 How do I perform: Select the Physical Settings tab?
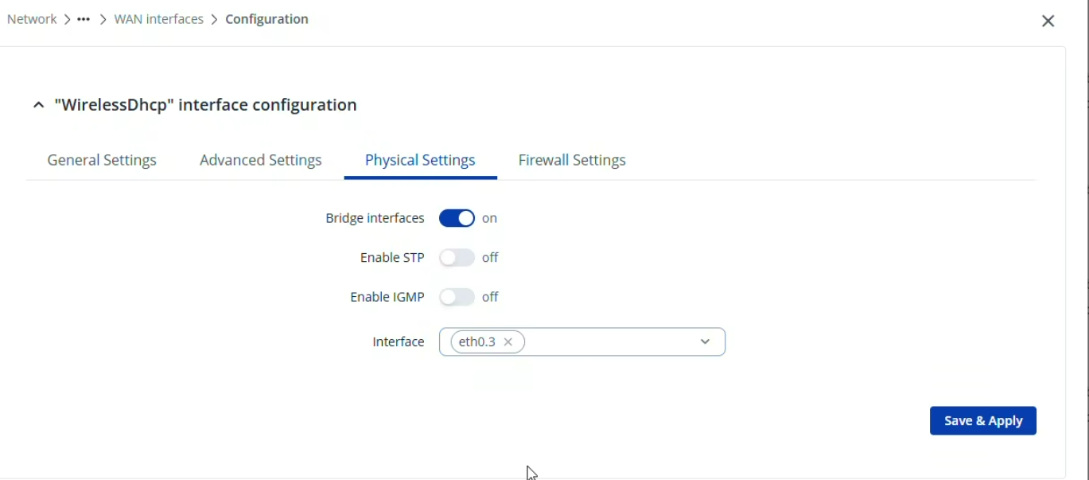pyautogui.click(x=420, y=160)
